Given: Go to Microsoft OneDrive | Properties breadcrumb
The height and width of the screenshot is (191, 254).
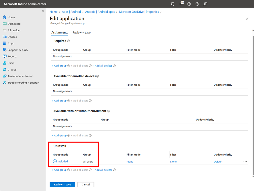Looking at the screenshot, I should pos(139,12).
